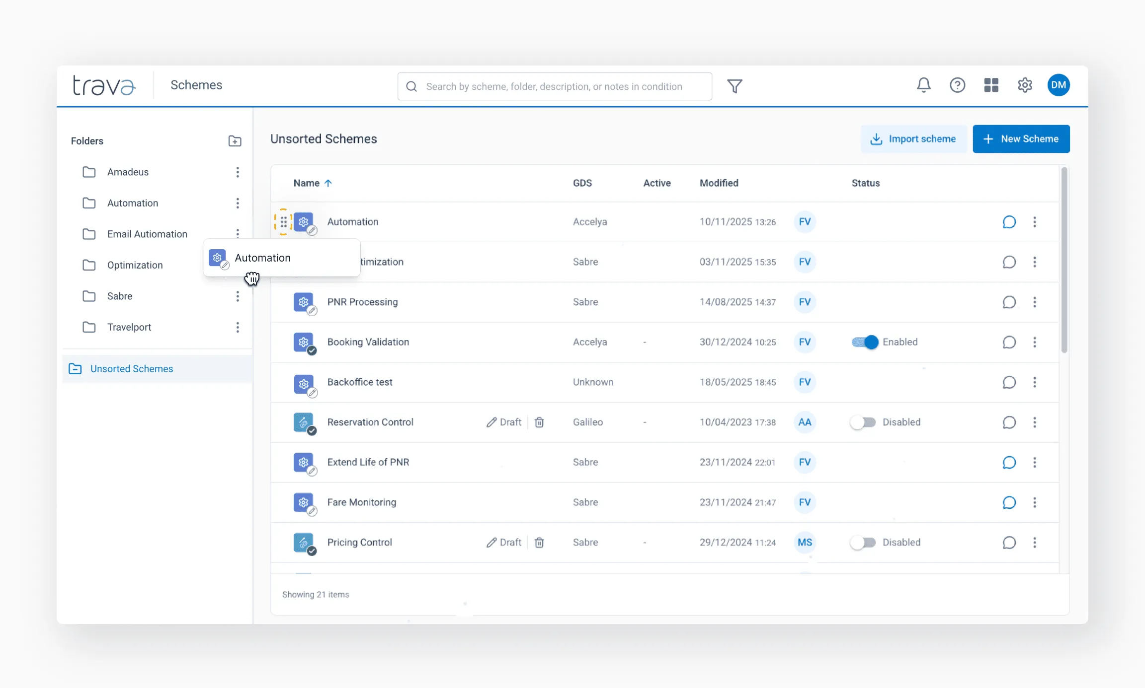The height and width of the screenshot is (688, 1145).
Task: Click the add new folder icon
Action: (x=235, y=141)
